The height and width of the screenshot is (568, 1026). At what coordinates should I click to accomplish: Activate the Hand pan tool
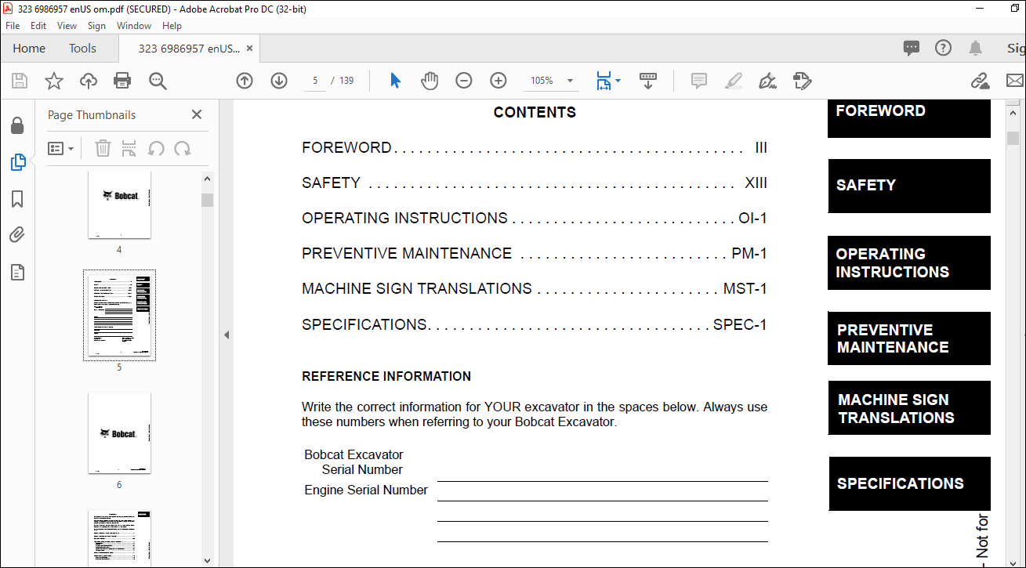430,81
